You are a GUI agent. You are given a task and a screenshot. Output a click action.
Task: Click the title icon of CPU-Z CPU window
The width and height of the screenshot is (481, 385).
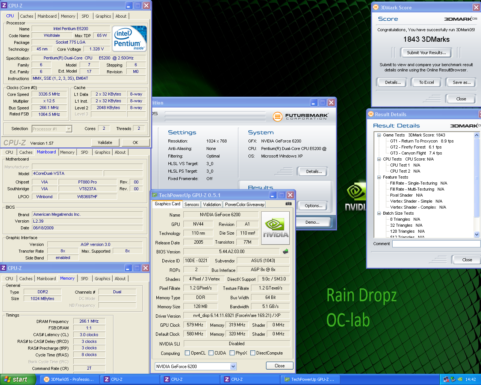(4, 6)
